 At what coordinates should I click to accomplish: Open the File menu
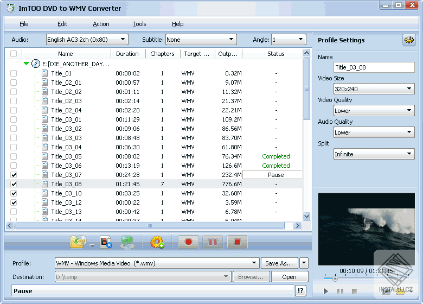(x=24, y=24)
